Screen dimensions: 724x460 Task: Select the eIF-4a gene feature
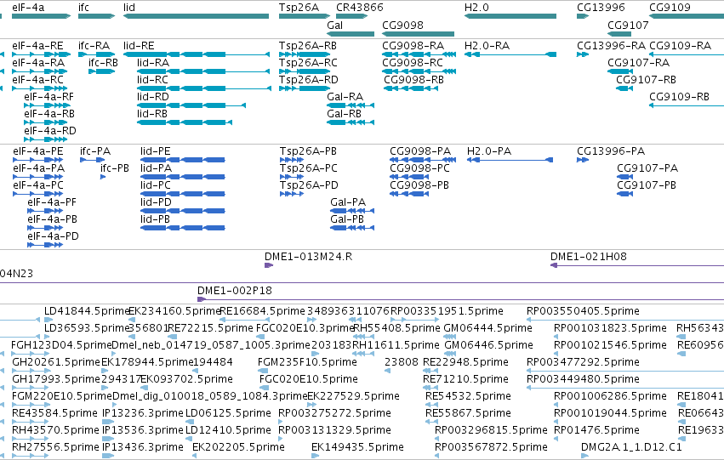click(41, 16)
